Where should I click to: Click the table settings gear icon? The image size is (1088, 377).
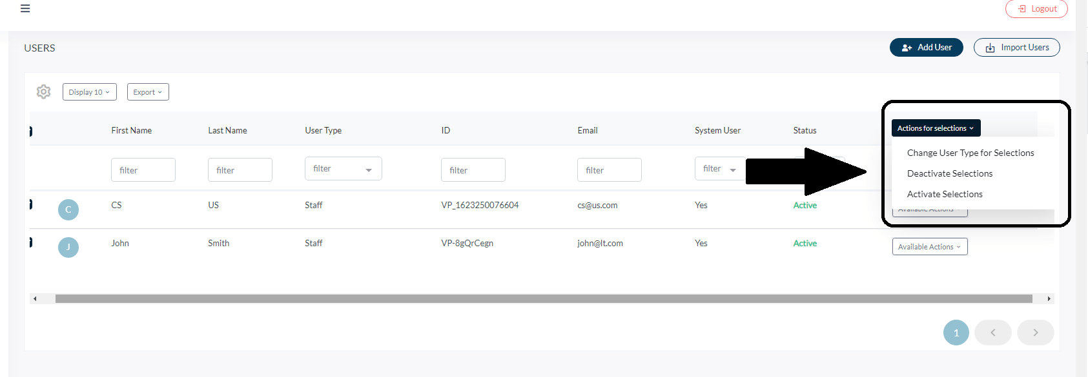tap(43, 92)
